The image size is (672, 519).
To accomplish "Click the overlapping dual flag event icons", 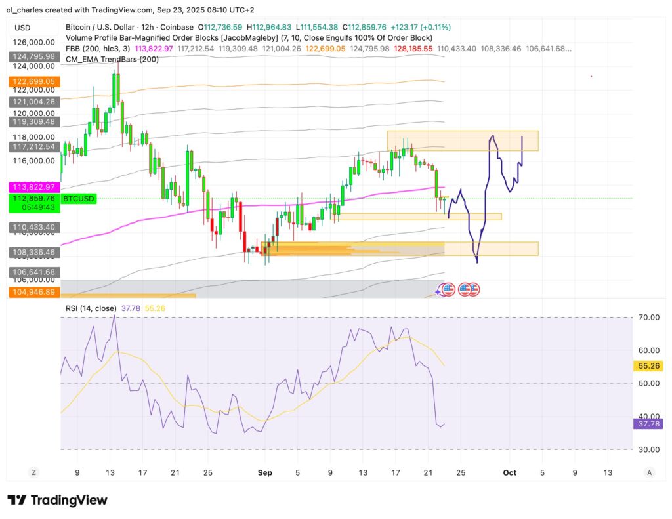I will [x=468, y=289].
